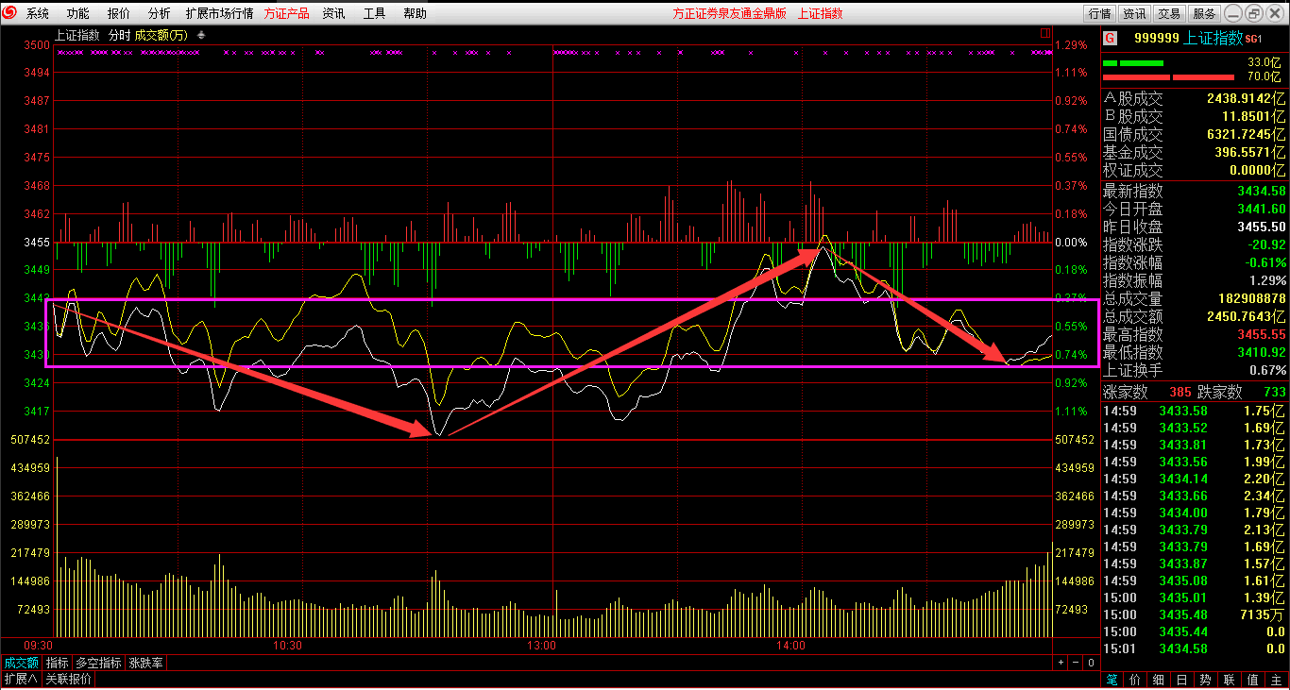Select the 值 tab at bottom right
This screenshot has width=1290, height=690.
(1253, 679)
